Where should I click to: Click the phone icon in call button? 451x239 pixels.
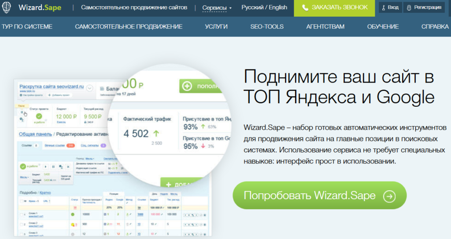pos(305,8)
